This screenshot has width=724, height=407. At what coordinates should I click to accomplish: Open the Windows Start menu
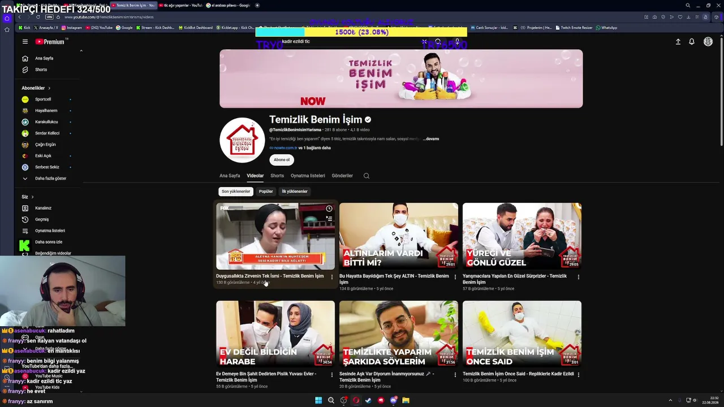point(318,400)
